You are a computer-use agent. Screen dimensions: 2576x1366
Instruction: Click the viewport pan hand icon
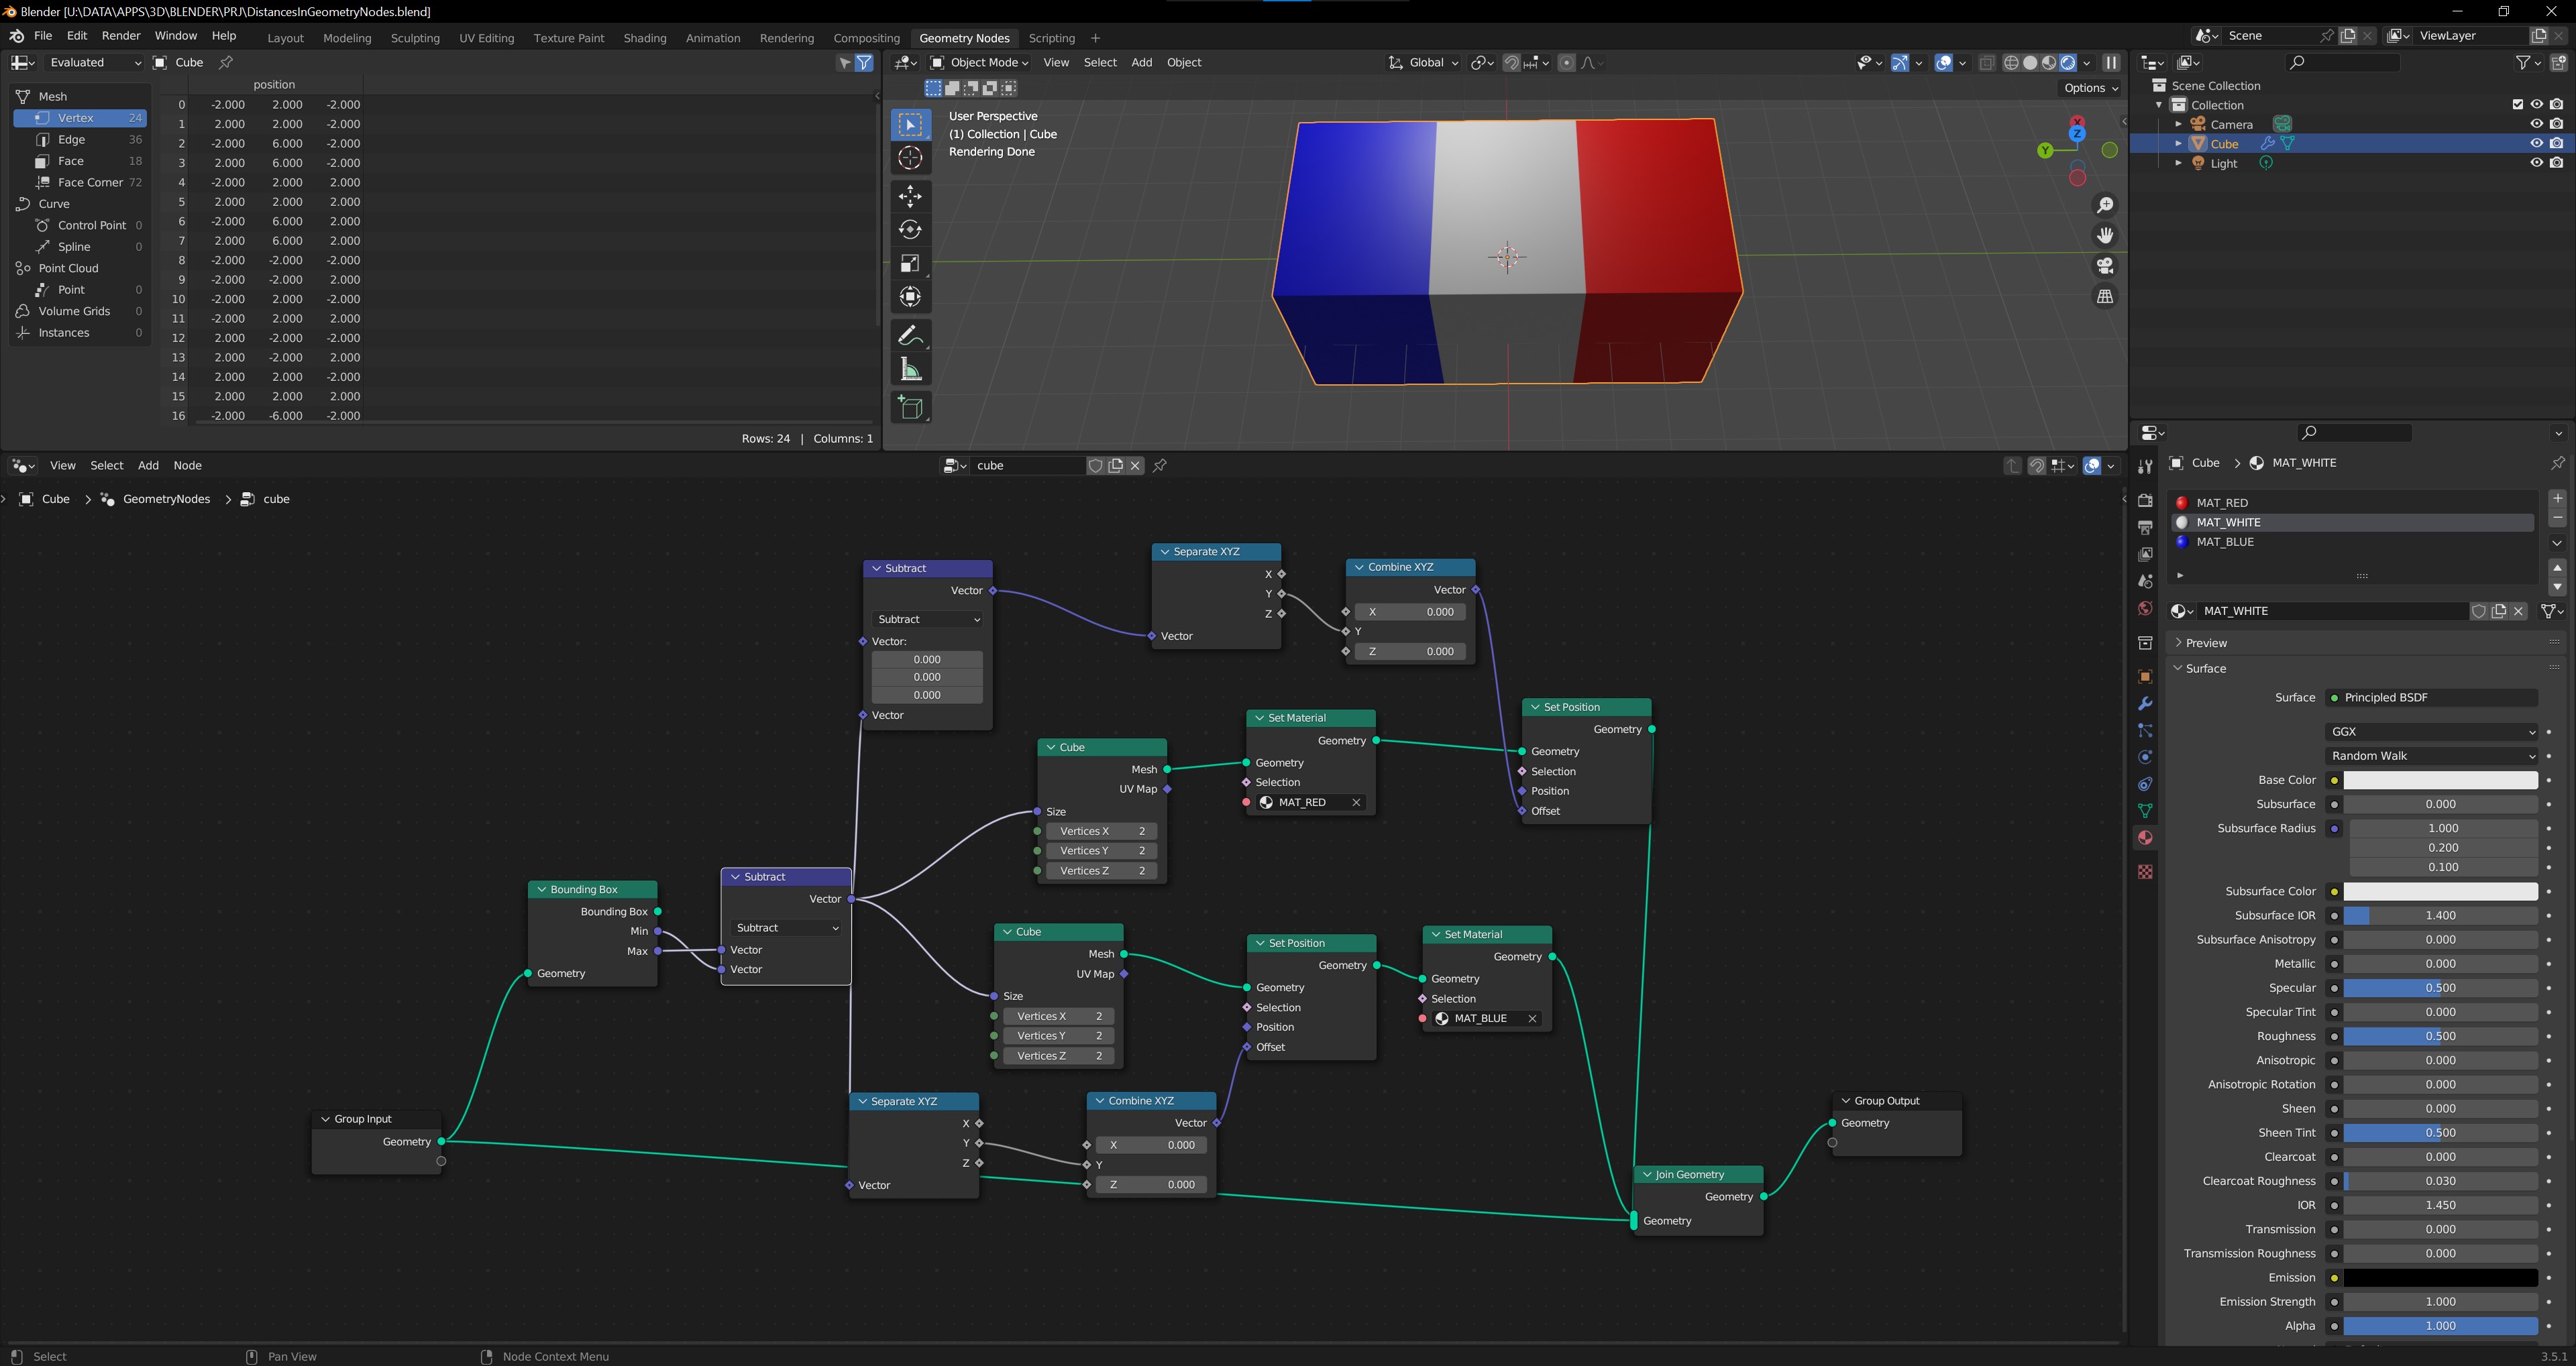coord(2105,235)
